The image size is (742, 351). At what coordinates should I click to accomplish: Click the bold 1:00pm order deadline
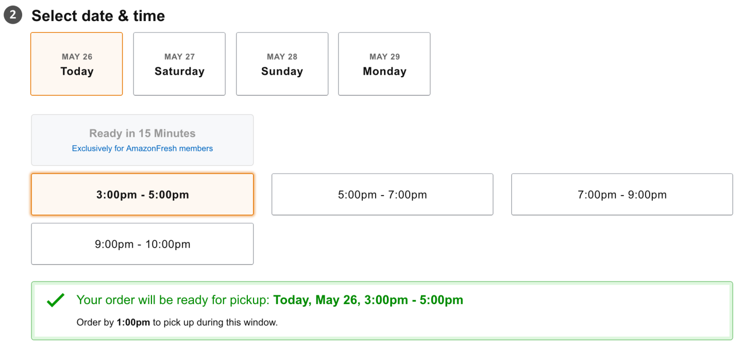coord(133,323)
